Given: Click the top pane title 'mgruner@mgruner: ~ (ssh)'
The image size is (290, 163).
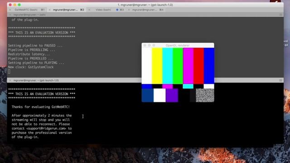Looking at the screenshot, I should click(x=29, y=14).
